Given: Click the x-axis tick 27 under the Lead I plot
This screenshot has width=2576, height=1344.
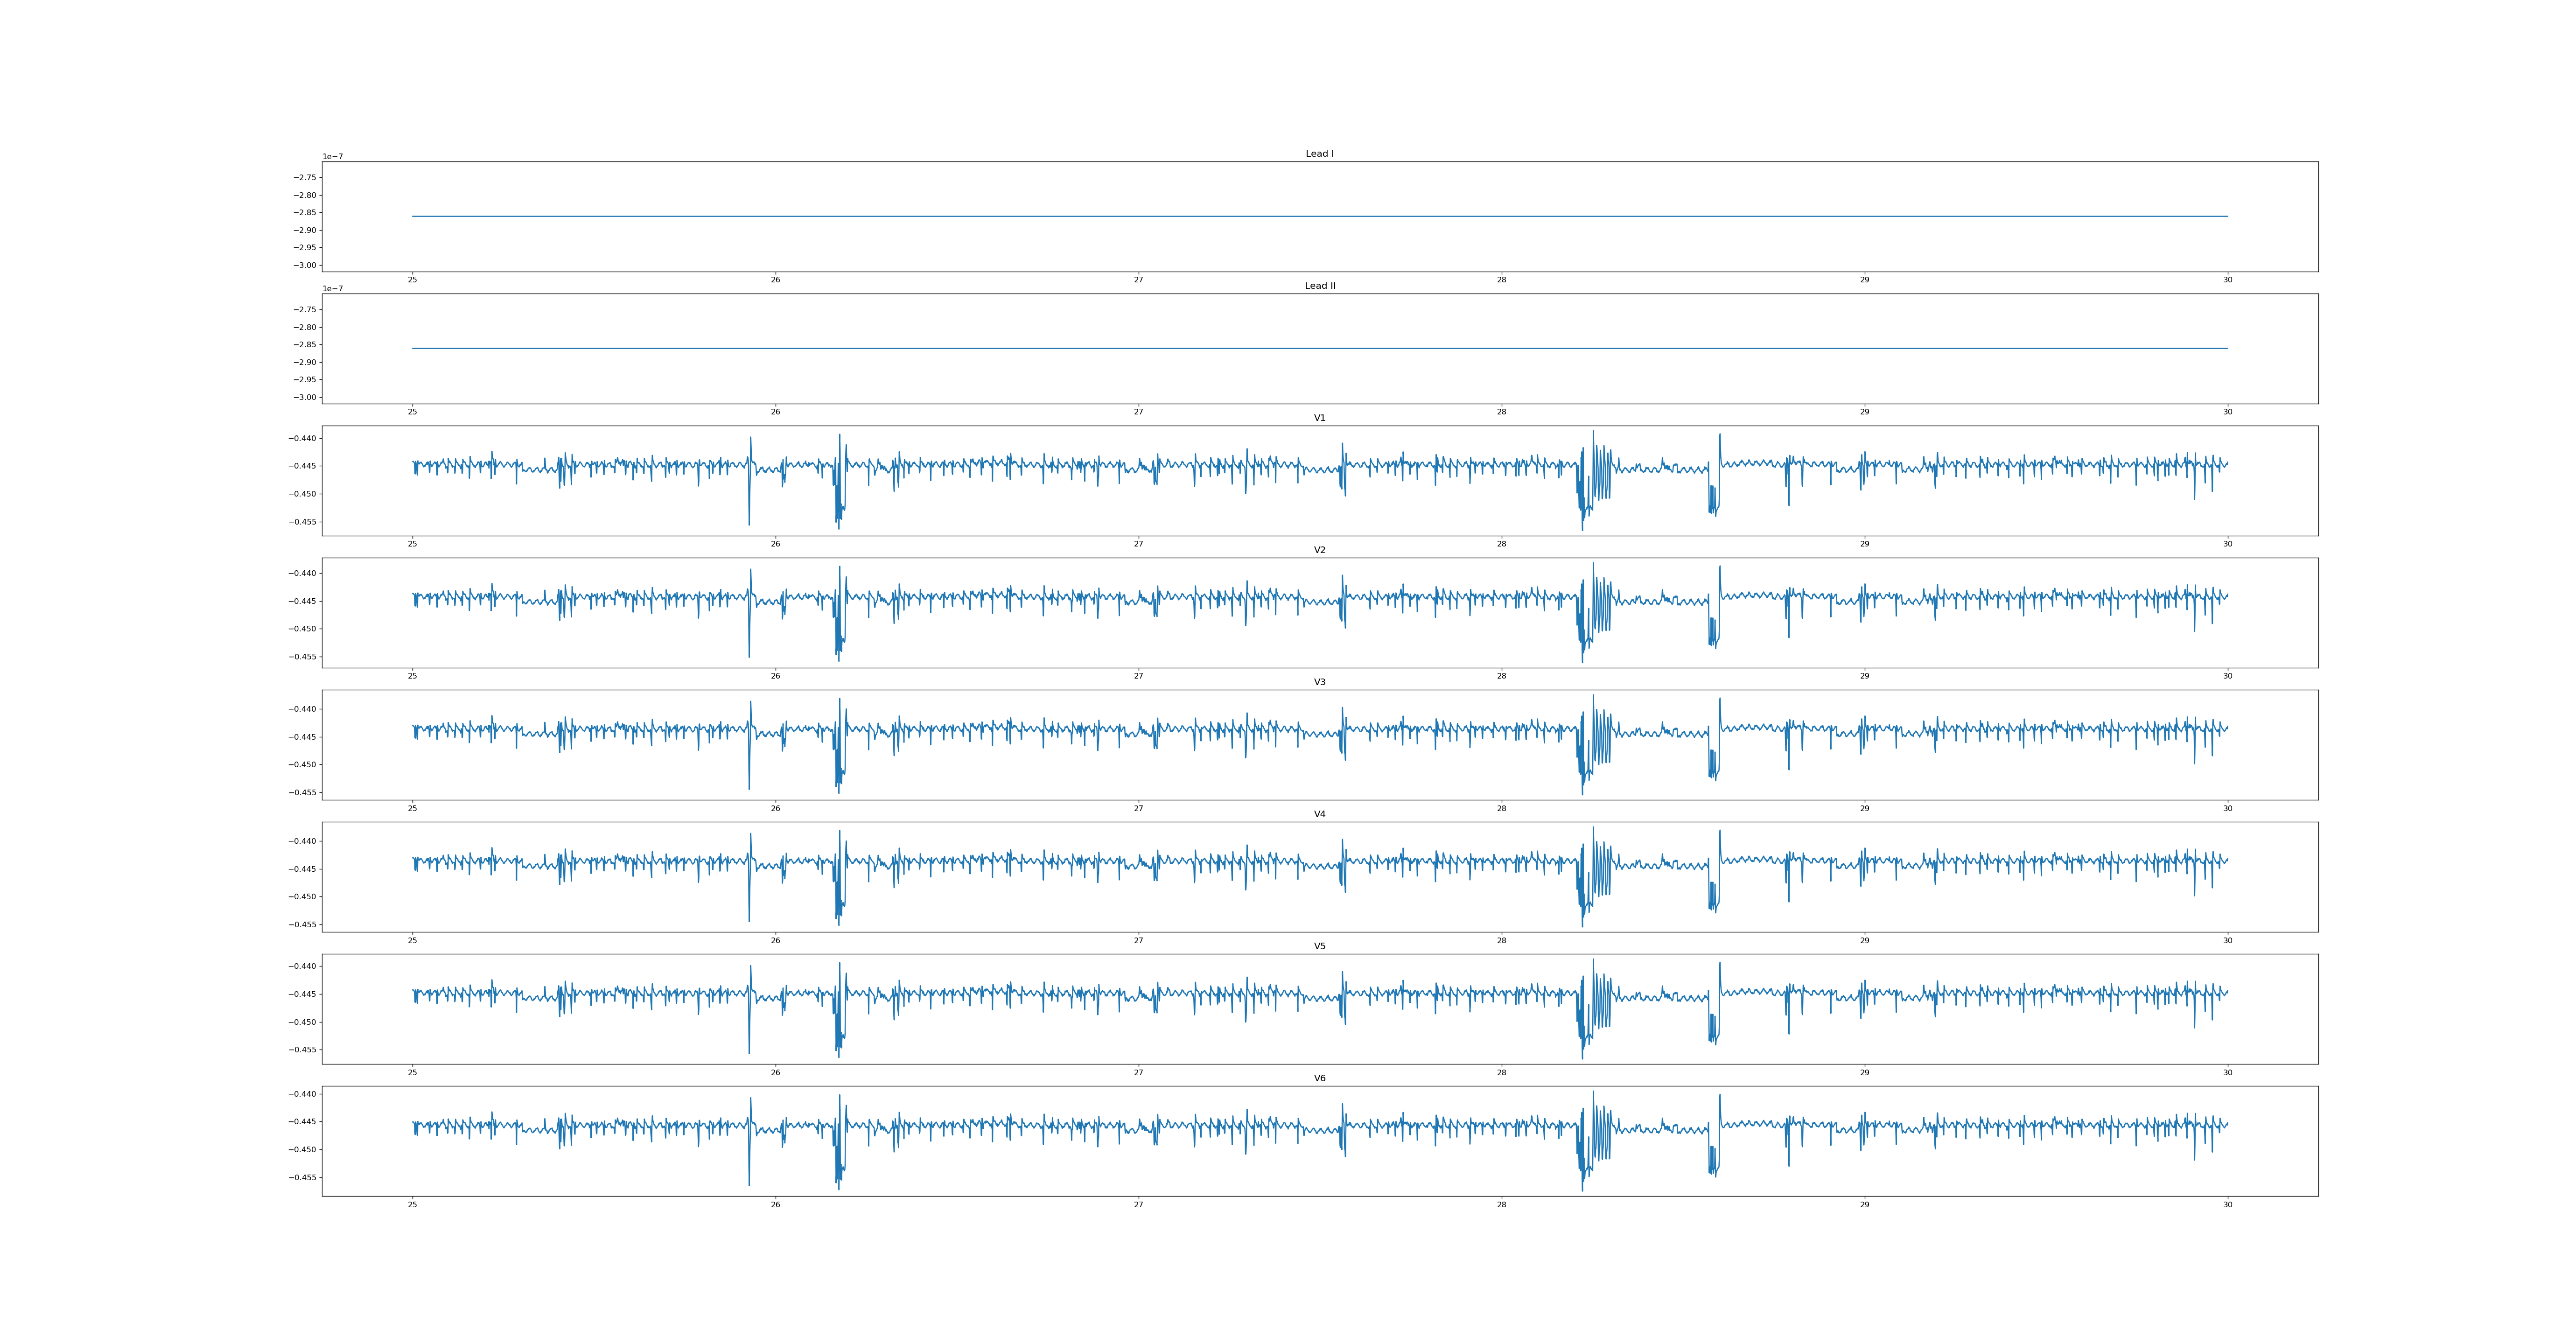Looking at the screenshot, I should [x=1138, y=280].
